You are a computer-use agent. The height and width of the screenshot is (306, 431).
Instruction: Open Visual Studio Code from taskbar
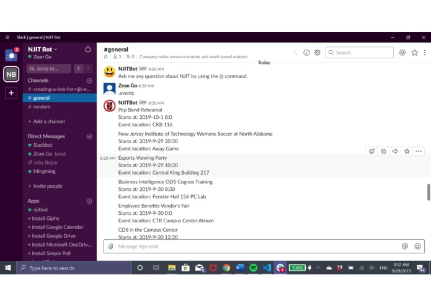(x=267, y=268)
